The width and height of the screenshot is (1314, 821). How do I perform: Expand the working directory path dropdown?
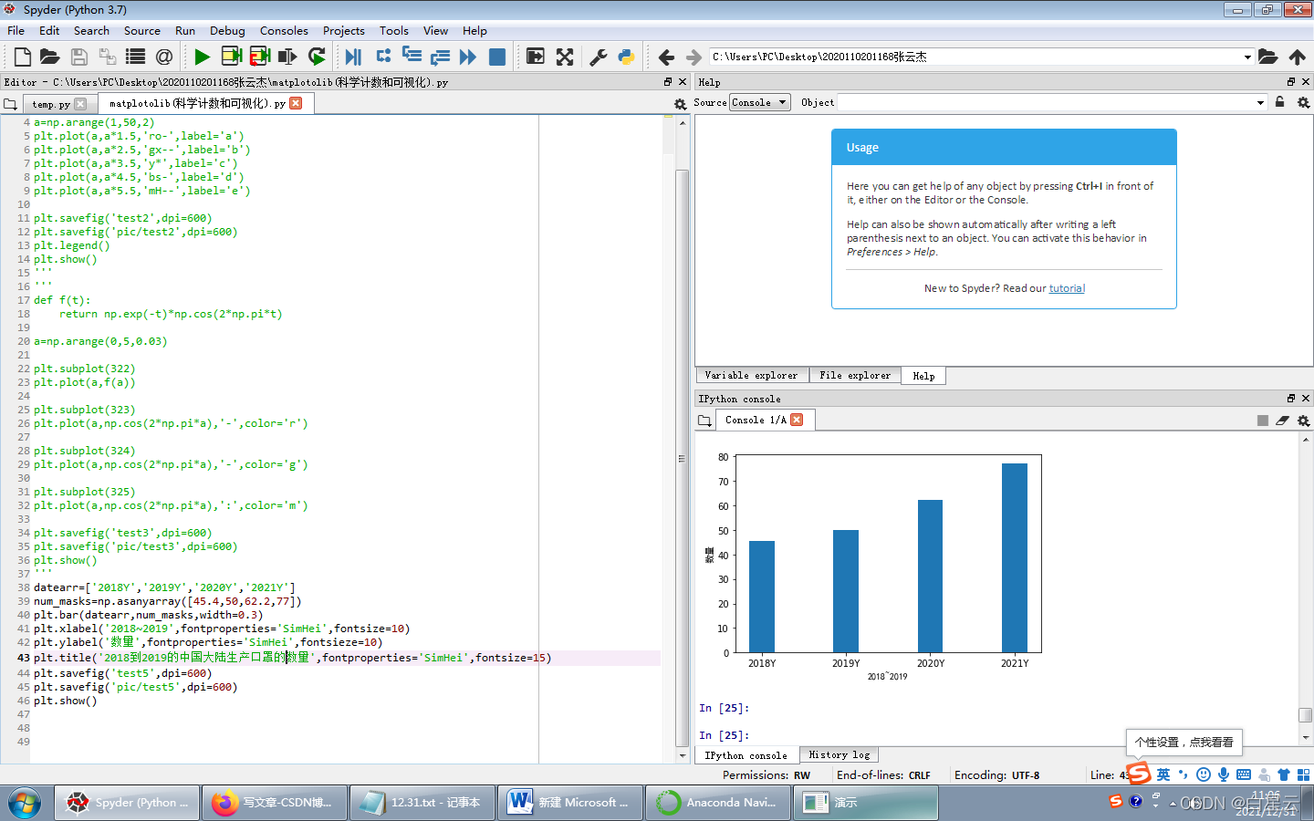coord(1247,57)
